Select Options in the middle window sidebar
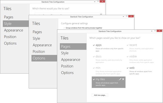The width and height of the screenshot is (163, 103). click(x=44, y=58)
